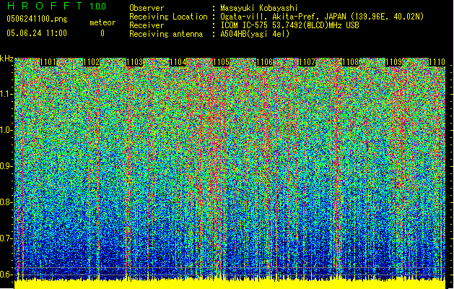
Task: Click the 0.9 frequency axis label
Action: point(6,166)
